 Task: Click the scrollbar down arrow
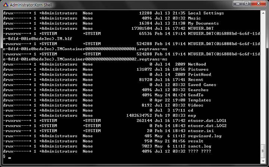[263, 161]
